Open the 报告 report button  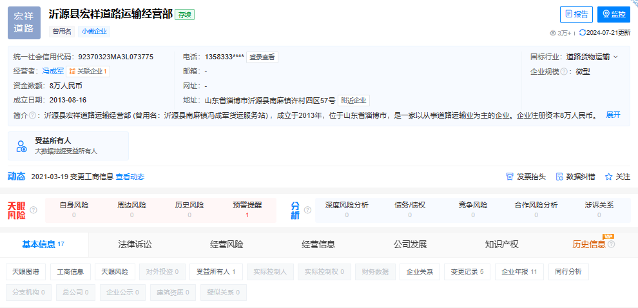click(576, 14)
